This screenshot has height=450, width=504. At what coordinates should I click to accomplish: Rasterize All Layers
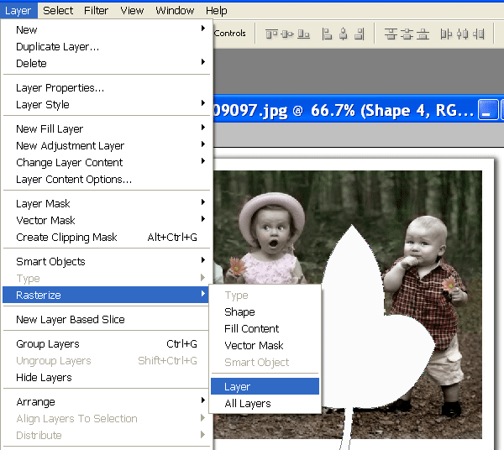pos(265,403)
